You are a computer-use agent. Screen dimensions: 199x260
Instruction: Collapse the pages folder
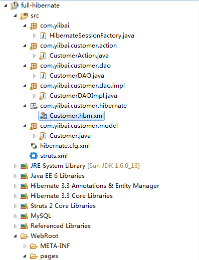(25, 256)
